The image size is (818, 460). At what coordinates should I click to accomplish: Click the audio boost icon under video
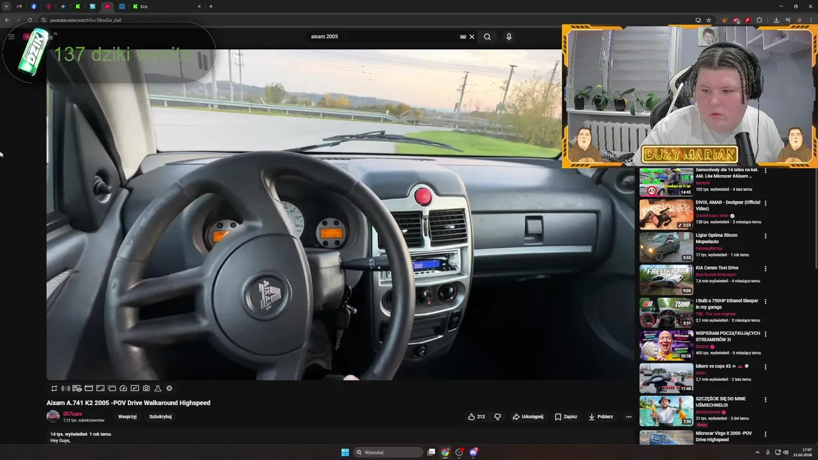(66, 388)
